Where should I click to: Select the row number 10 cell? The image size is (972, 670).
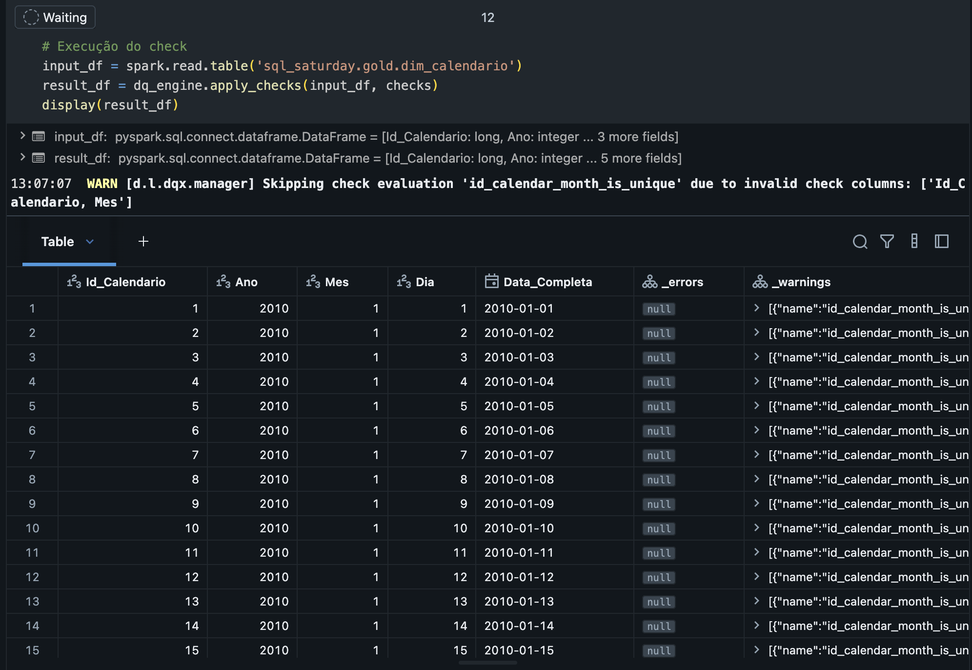pos(32,528)
